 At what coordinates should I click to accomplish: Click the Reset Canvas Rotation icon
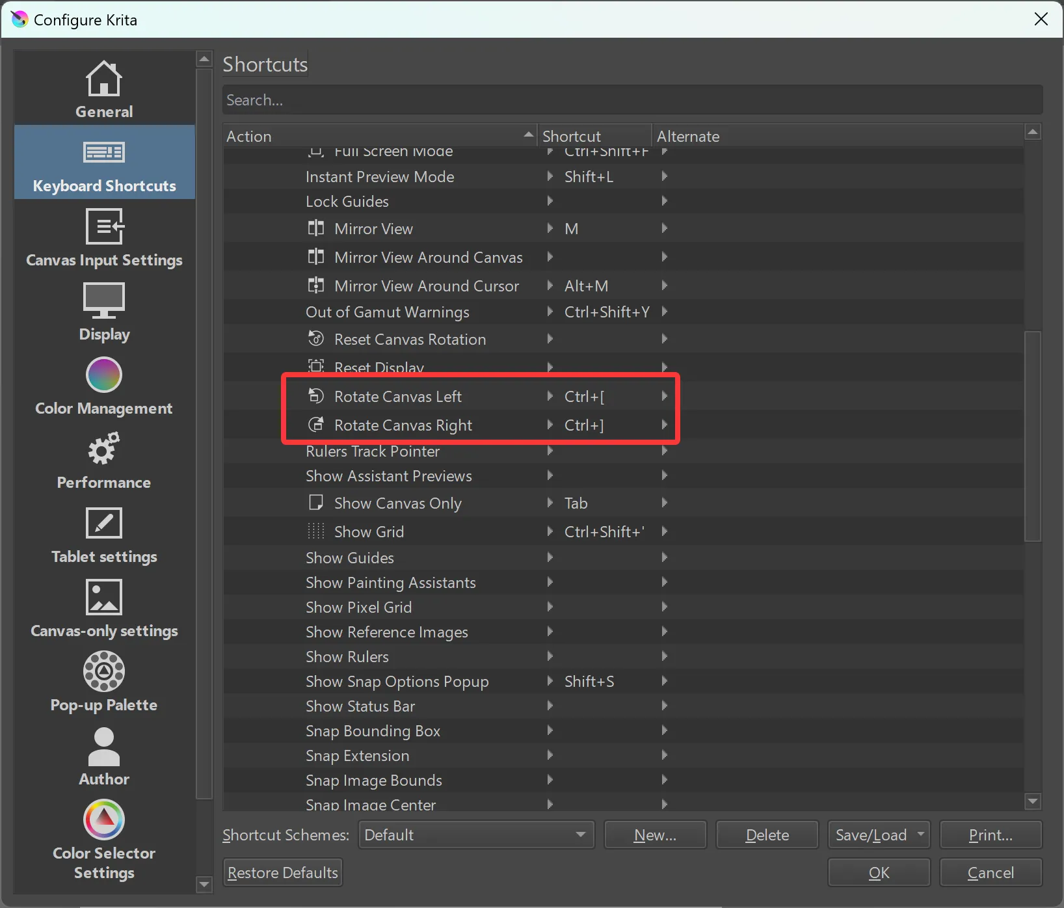(x=316, y=339)
